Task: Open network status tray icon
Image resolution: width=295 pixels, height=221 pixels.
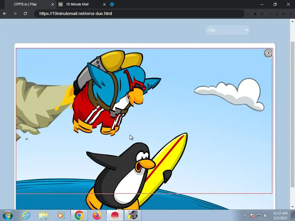Action: (259, 216)
